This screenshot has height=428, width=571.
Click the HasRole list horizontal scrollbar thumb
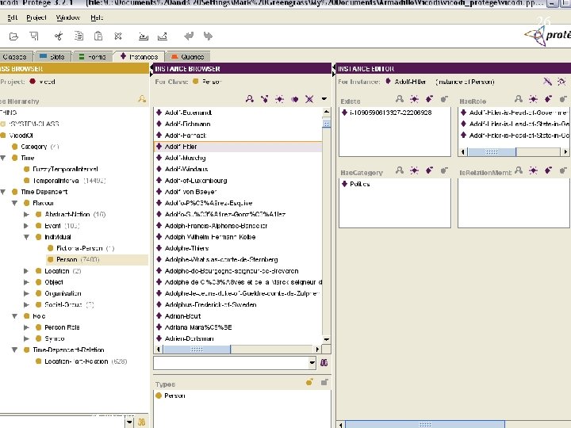click(492, 151)
